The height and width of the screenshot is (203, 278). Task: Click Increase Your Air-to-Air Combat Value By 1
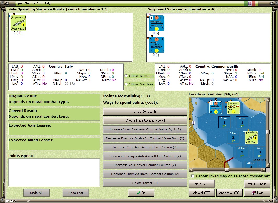[145, 129]
